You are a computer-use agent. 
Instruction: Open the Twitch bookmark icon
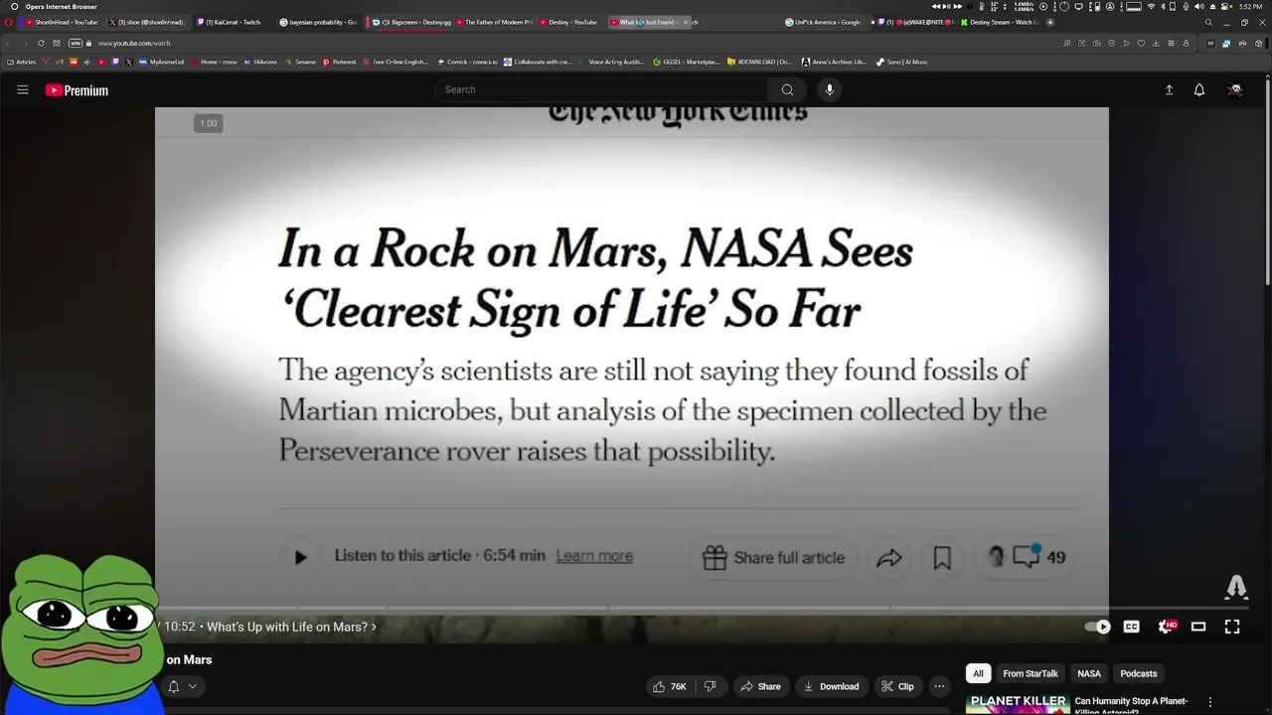pos(115,62)
